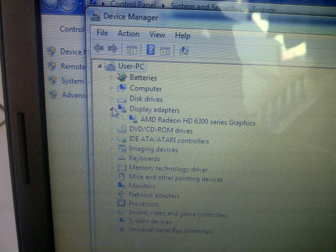Open the View menu
This screenshot has height=252, width=336.
click(x=157, y=35)
